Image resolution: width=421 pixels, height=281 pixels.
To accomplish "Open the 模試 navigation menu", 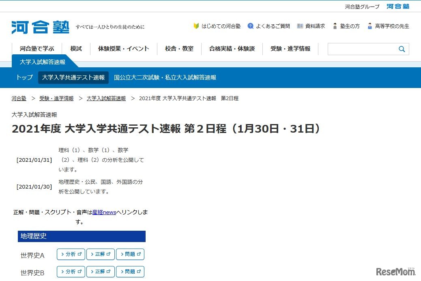I will [75, 48].
